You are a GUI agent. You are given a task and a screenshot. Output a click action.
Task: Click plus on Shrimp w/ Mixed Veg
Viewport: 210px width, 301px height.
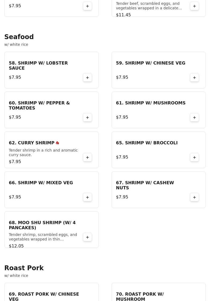pyautogui.click(x=87, y=197)
